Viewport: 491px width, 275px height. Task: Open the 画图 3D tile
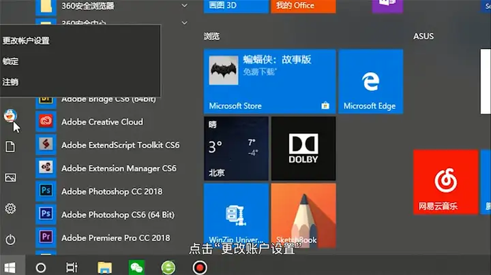[236, 6]
